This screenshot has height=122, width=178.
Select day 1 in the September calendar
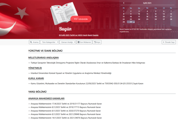click(124, 11)
